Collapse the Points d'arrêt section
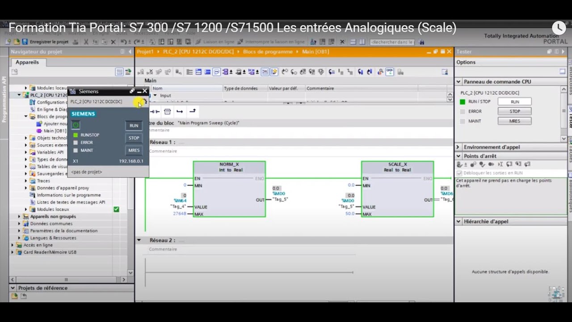The image size is (572, 322). (x=458, y=156)
